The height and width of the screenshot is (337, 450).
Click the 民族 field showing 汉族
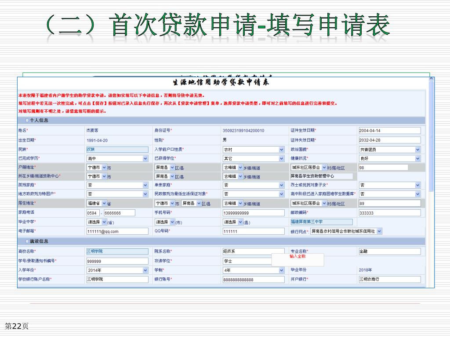(117, 149)
